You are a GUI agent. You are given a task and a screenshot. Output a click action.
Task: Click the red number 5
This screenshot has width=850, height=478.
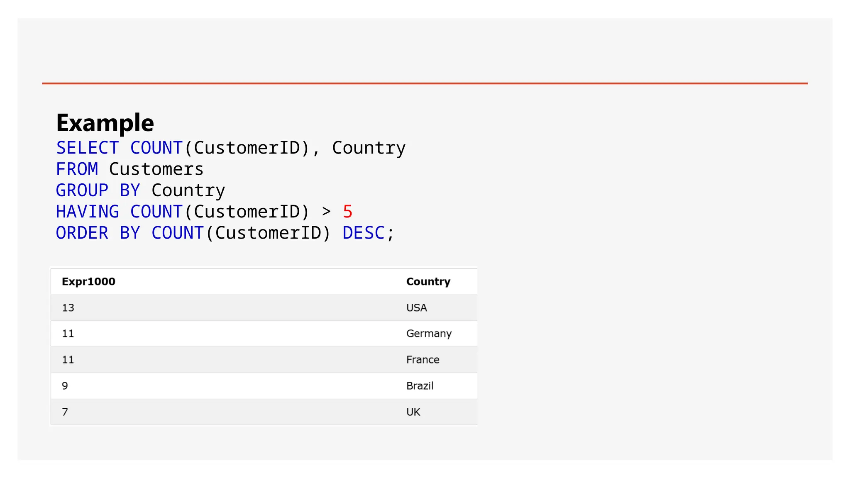tap(348, 212)
